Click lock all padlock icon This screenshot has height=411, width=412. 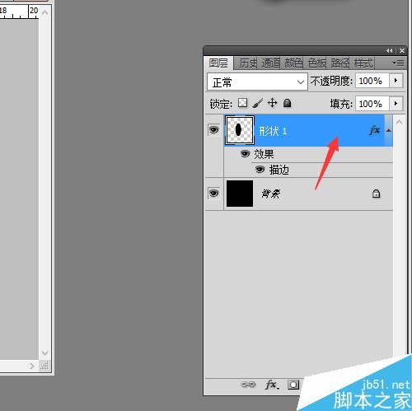click(x=288, y=103)
